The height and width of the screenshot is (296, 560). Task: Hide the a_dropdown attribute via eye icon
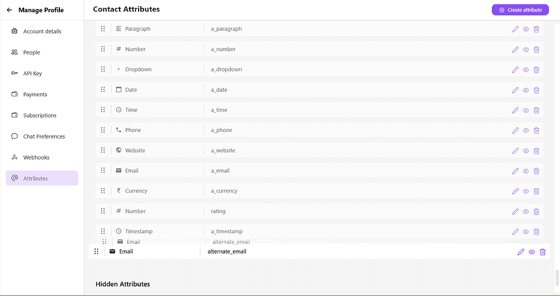[x=526, y=70]
